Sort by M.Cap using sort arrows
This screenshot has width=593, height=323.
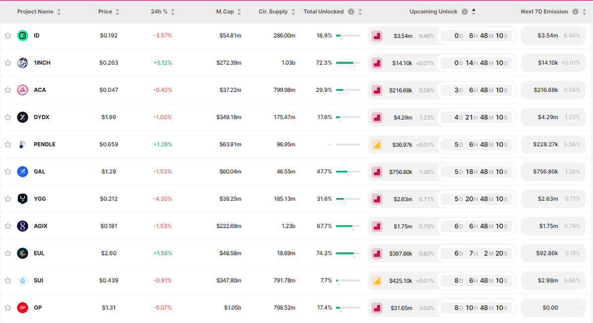pos(239,12)
